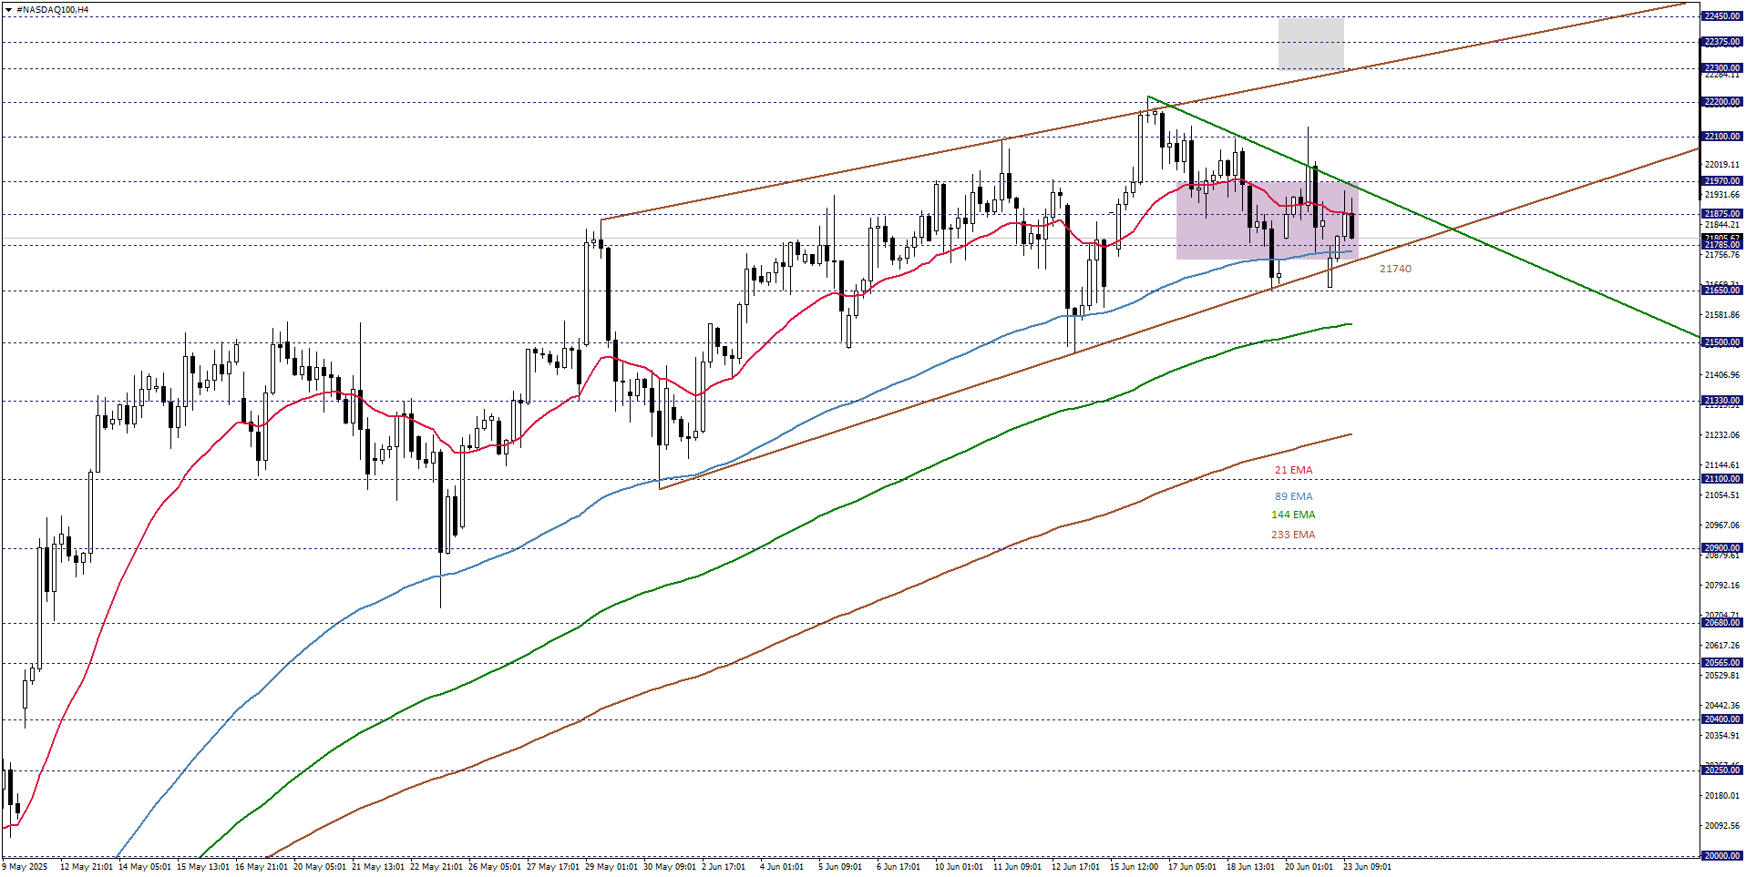
Task: Select the 20250.00 price level tag
Action: tap(1721, 770)
